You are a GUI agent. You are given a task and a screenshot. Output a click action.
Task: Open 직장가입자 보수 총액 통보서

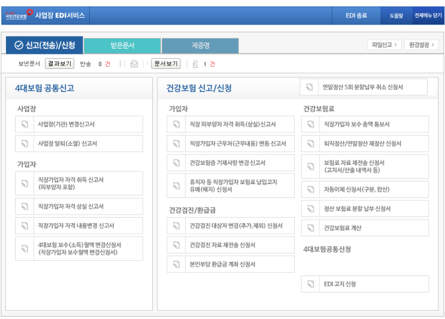coord(365,124)
